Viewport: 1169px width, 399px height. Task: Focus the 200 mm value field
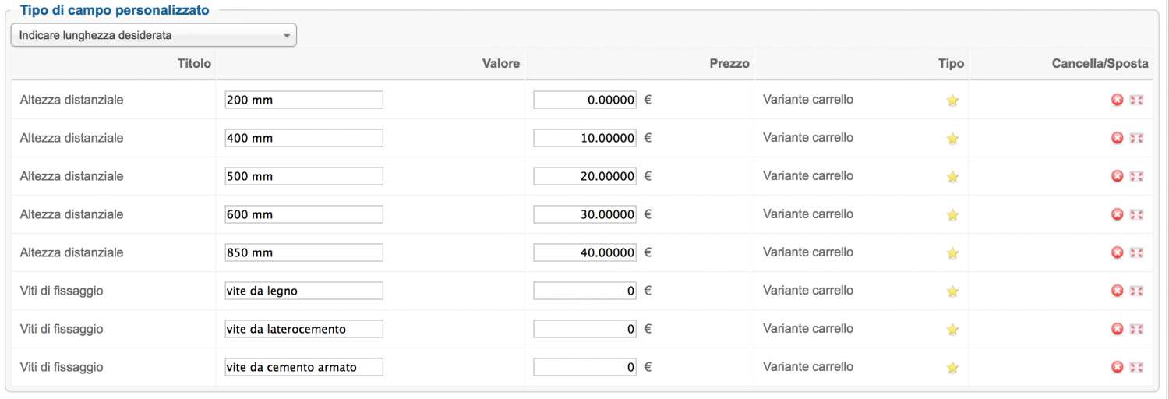[x=304, y=100]
